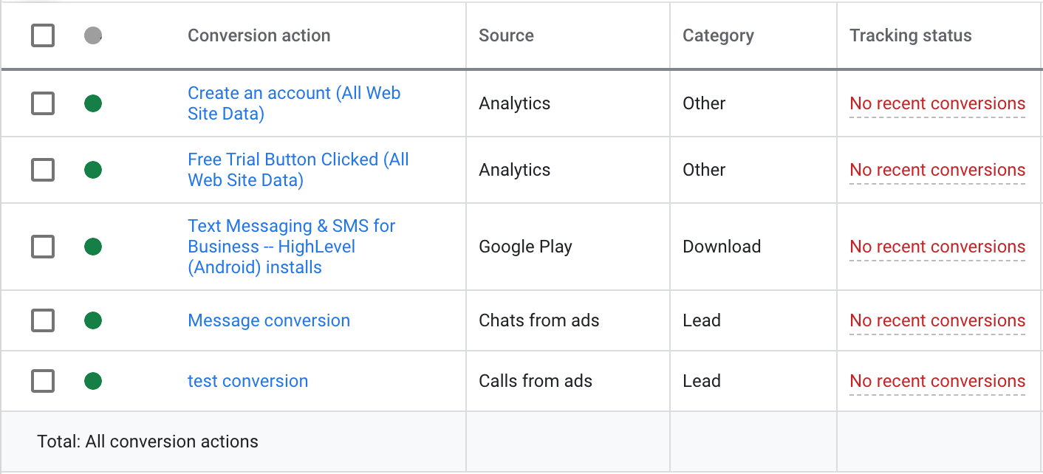Click No recent conversions on the Message conversion row
The image size is (1043, 474).
click(937, 320)
